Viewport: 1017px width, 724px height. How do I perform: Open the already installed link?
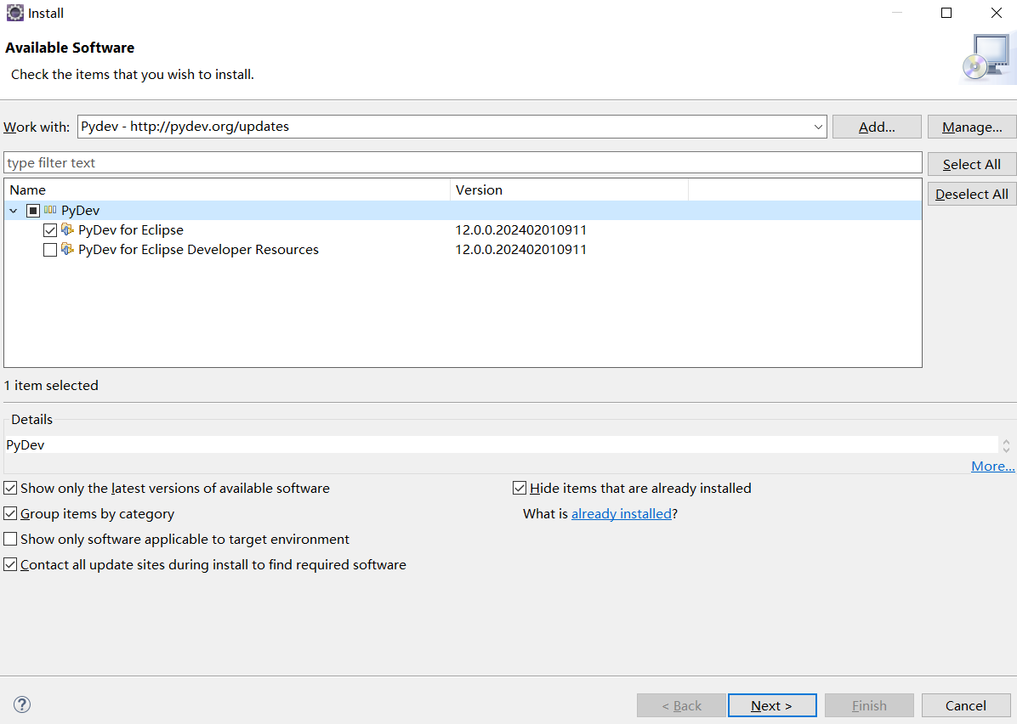tap(622, 513)
